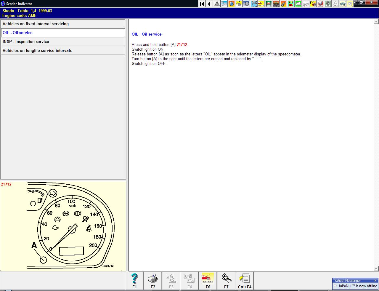The image size is (379, 291).
Task: Open the white triangle toolbar icon
Action: coord(335,4)
